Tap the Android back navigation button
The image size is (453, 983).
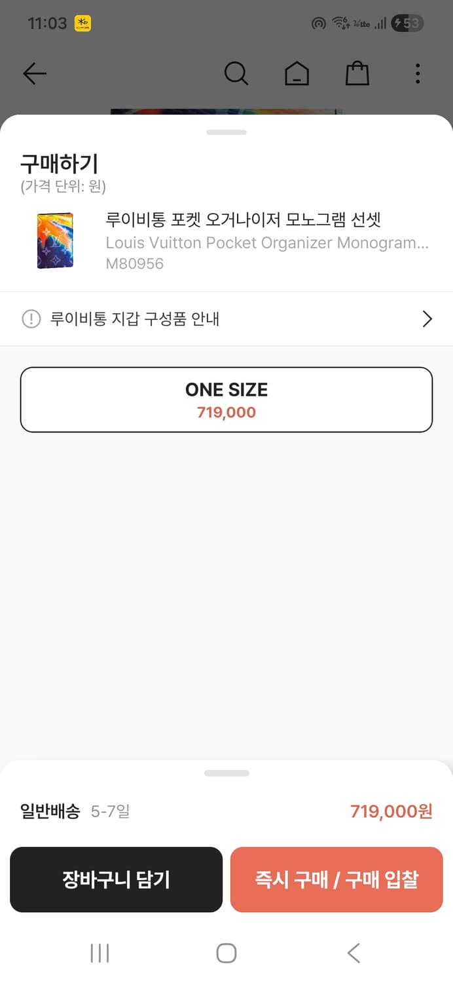click(353, 954)
